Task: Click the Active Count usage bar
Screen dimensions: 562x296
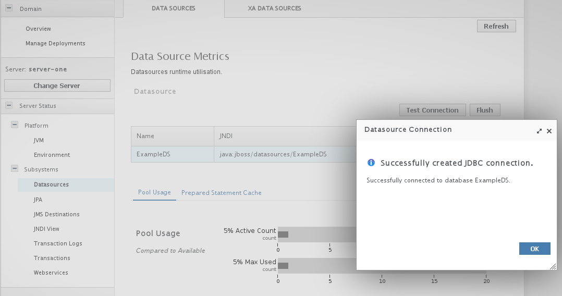Action: 316,235
